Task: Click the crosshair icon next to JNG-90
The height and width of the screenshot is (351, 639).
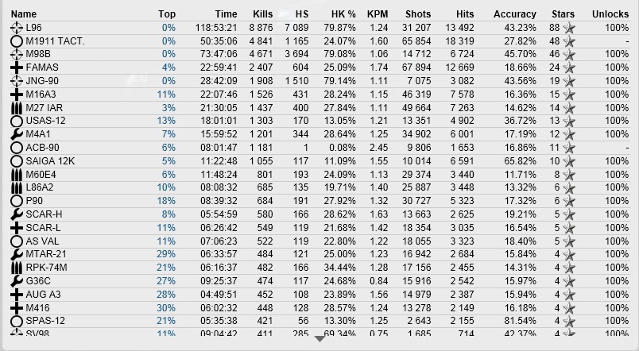Action: [x=17, y=81]
